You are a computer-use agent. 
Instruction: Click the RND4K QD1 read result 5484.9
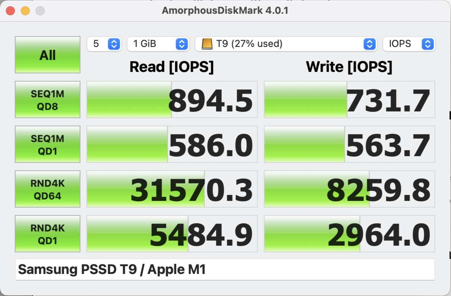[172, 234]
